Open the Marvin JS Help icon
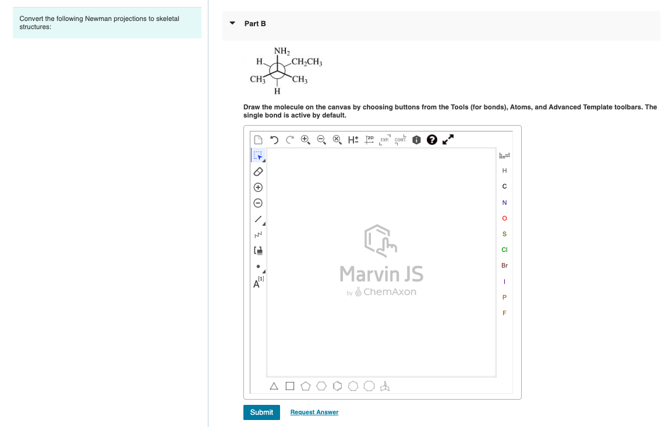The height and width of the screenshot is (427, 669). click(x=431, y=140)
